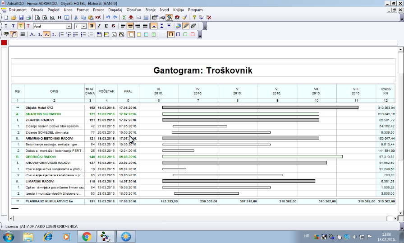Center align text

tap(130, 26)
